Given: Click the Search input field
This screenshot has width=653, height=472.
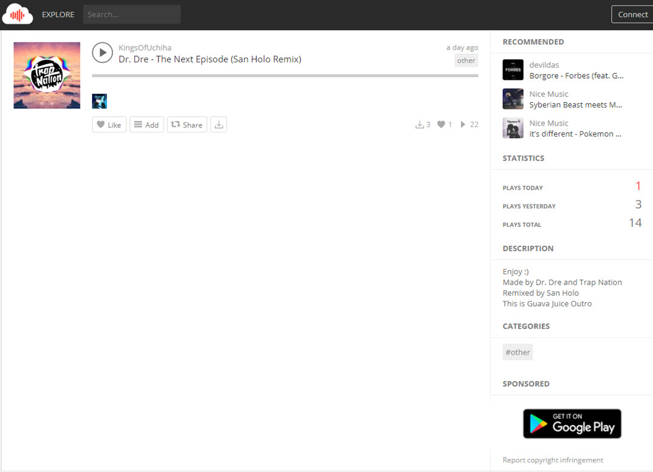Looking at the screenshot, I should tap(132, 15).
